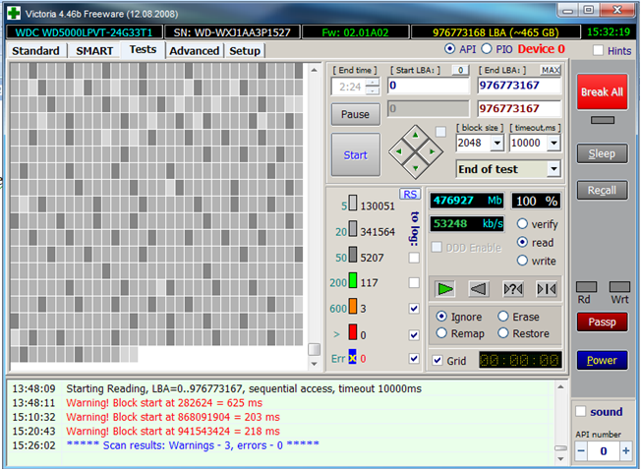Viewport: 641px width, 470px height.
Task: Select the PIO mode radio button
Action: tap(487, 49)
